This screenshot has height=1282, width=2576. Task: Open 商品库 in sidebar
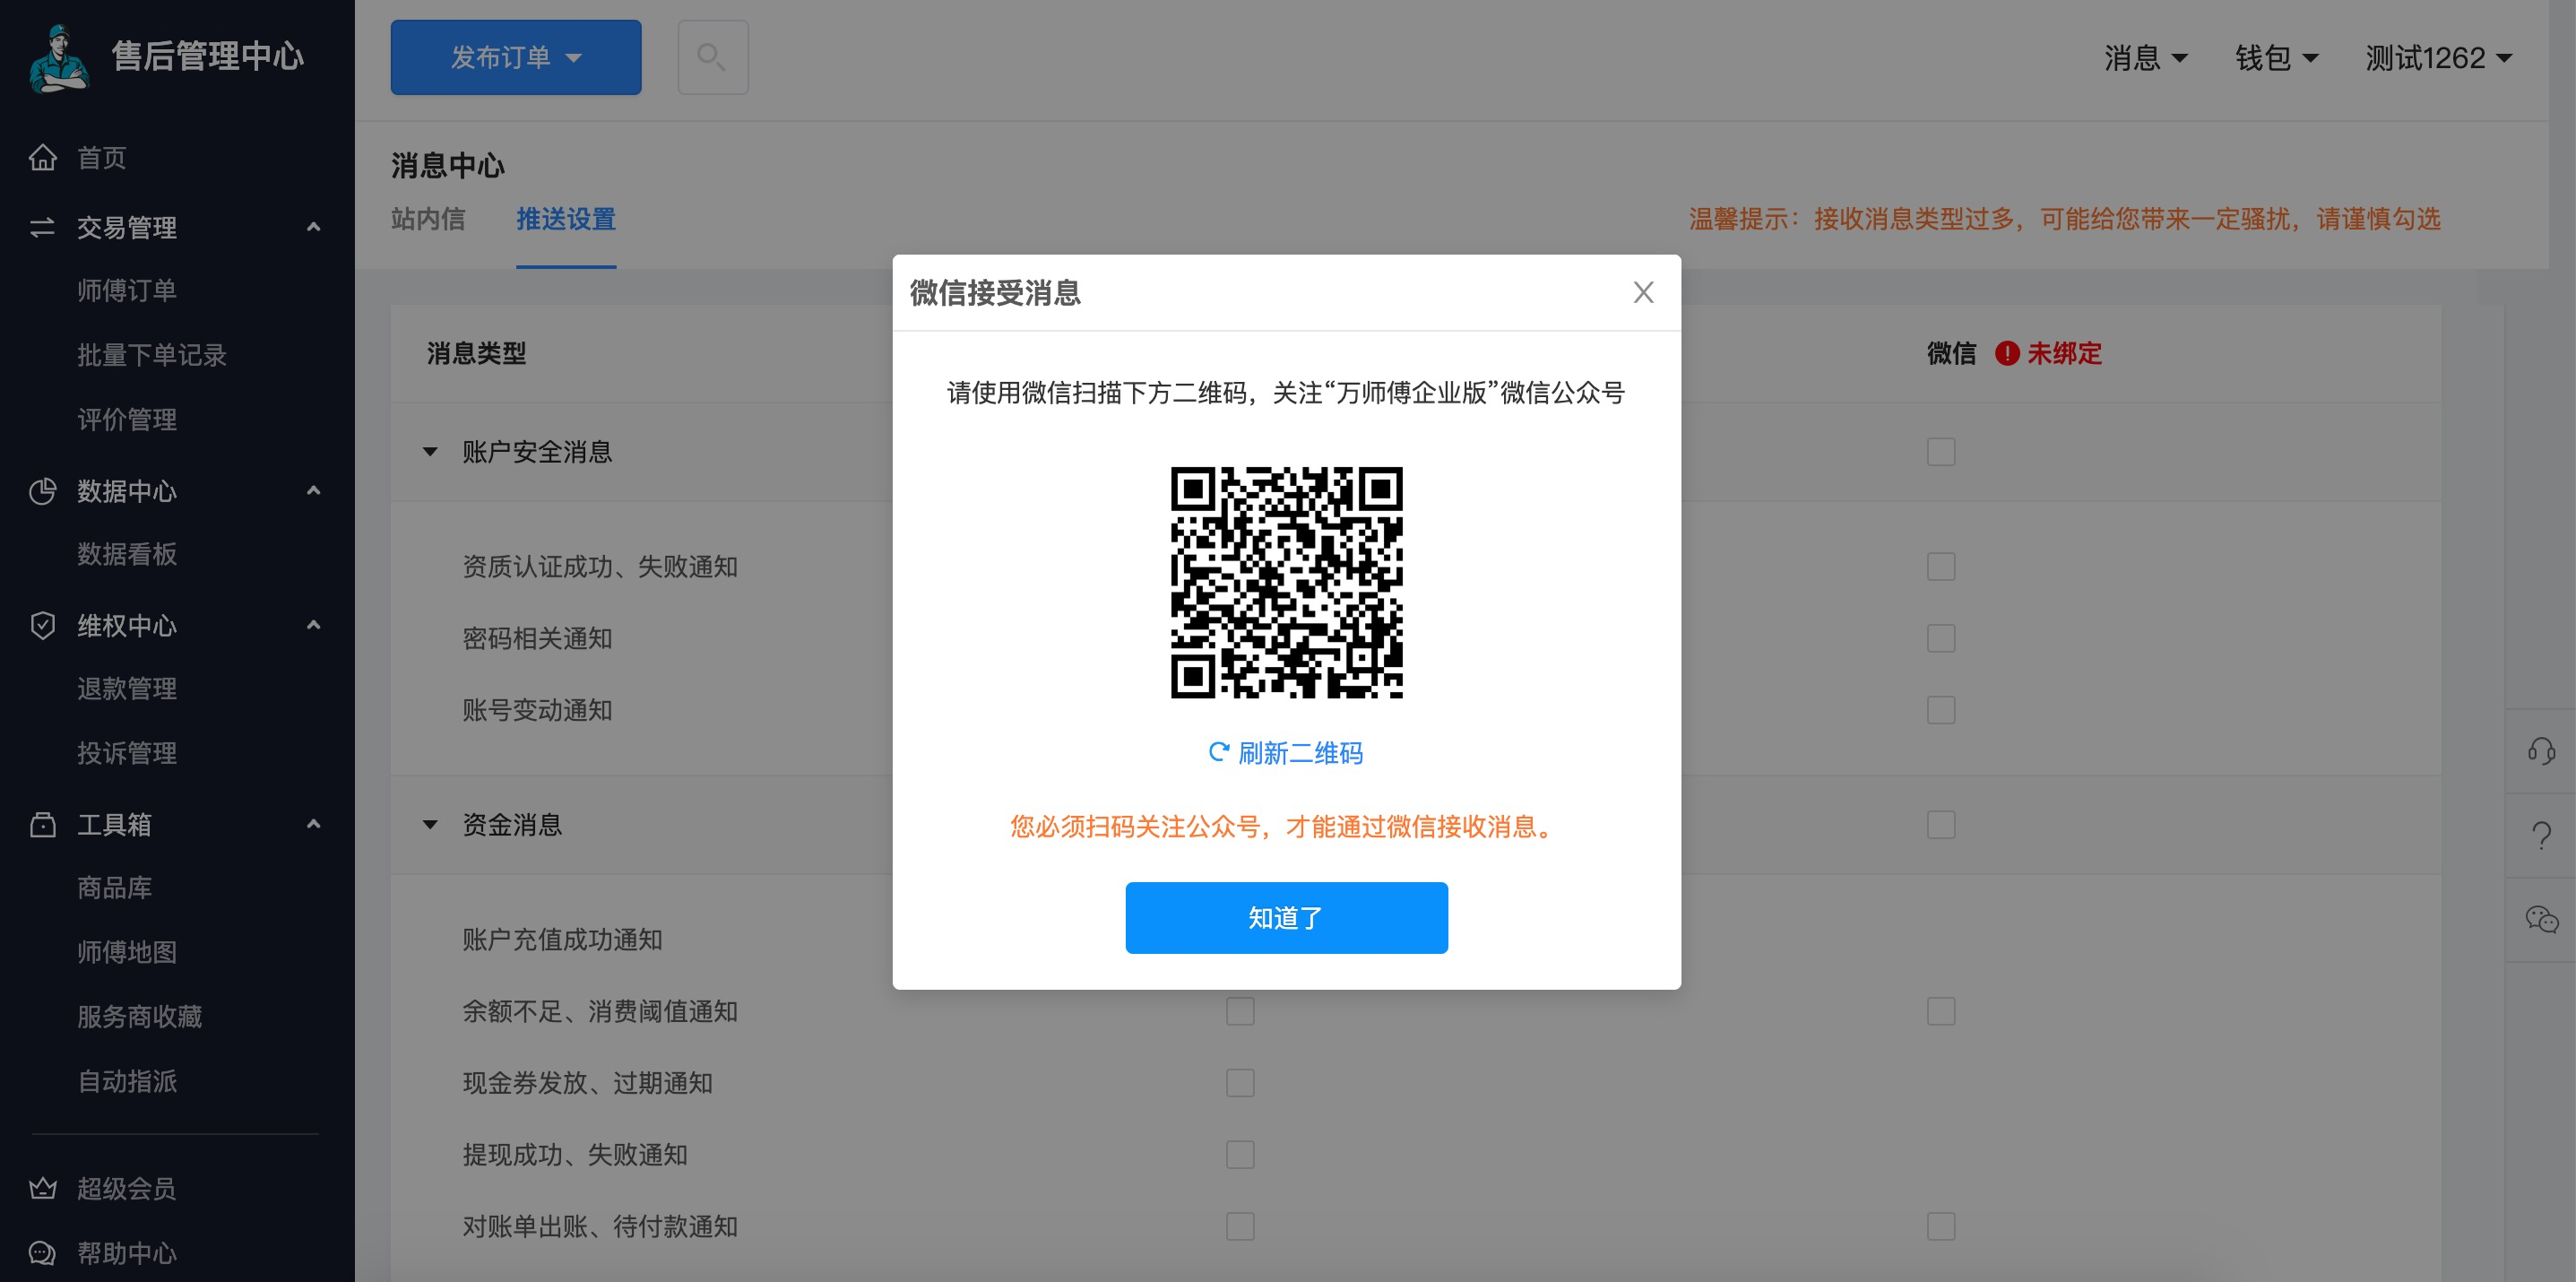tap(115, 887)
